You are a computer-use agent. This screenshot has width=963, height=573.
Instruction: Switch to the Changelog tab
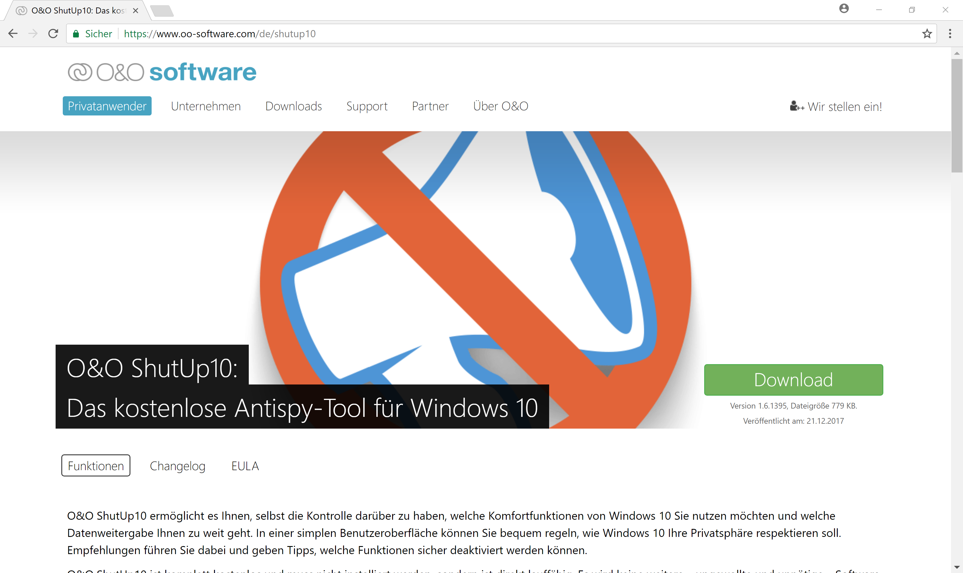point(177,466)
